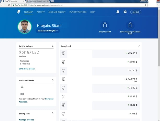Viewport: 160px width, 121px height.
Task: Open the Activity nav item
Action: point(41,12)
